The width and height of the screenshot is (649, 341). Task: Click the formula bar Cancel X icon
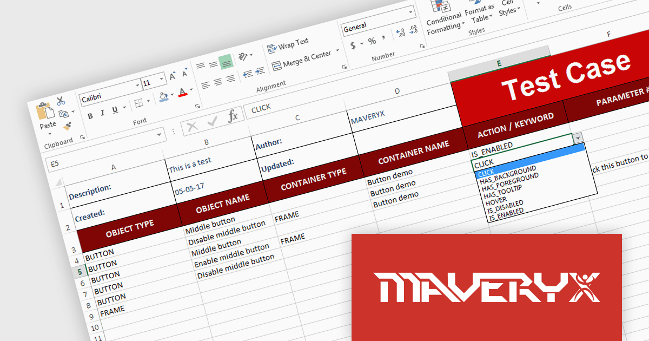tap(192, 127)
